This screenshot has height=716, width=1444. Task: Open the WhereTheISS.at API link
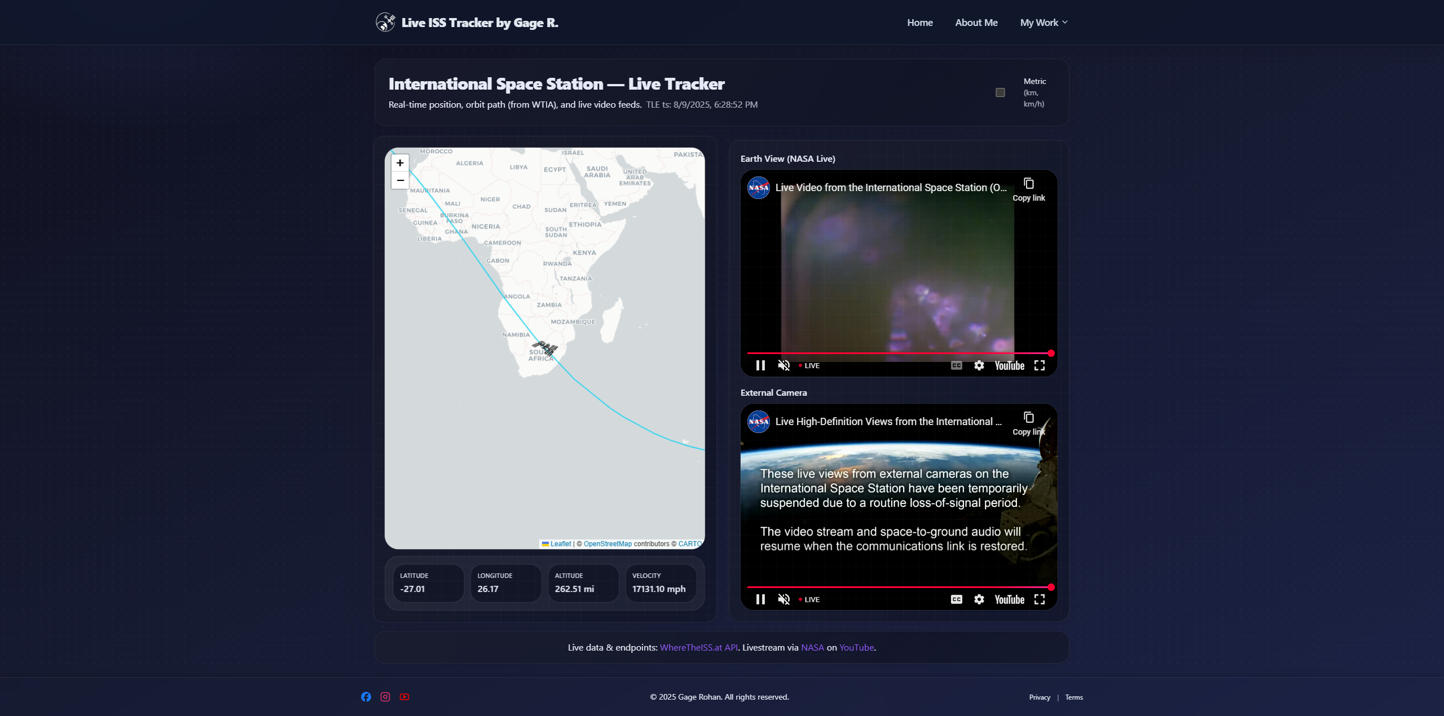pyautogui.click(x=699, y=647)
